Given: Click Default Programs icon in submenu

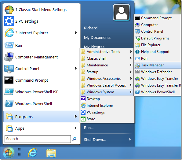Looking at the screenshot, I should tap(137, 38).
